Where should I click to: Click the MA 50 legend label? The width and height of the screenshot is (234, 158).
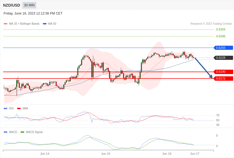(x=52, y=24)
